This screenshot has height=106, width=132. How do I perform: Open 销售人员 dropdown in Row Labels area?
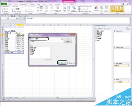(129, 66)
